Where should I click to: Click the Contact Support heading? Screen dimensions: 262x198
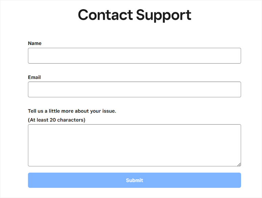coord(135,15)
